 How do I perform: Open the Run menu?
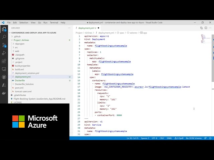tap(45, 23)
